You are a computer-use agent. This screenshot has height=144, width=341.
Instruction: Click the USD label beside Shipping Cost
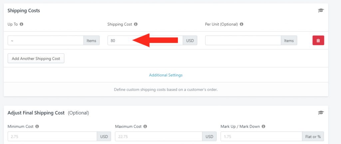click(x=190, y=40)
